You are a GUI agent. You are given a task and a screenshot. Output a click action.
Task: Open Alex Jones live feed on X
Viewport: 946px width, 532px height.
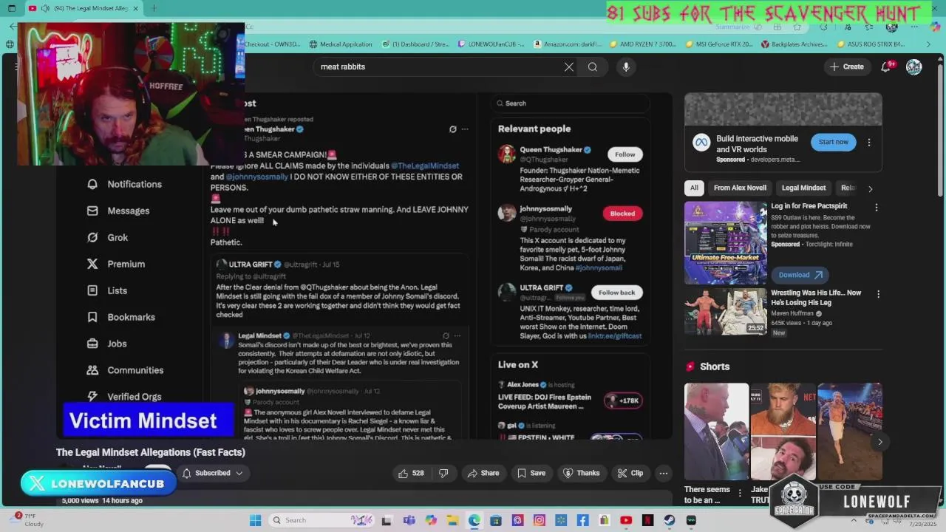coord(569,397)
